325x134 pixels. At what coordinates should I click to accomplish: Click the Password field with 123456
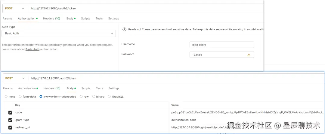pyautogui.click(x=222, y=55)
